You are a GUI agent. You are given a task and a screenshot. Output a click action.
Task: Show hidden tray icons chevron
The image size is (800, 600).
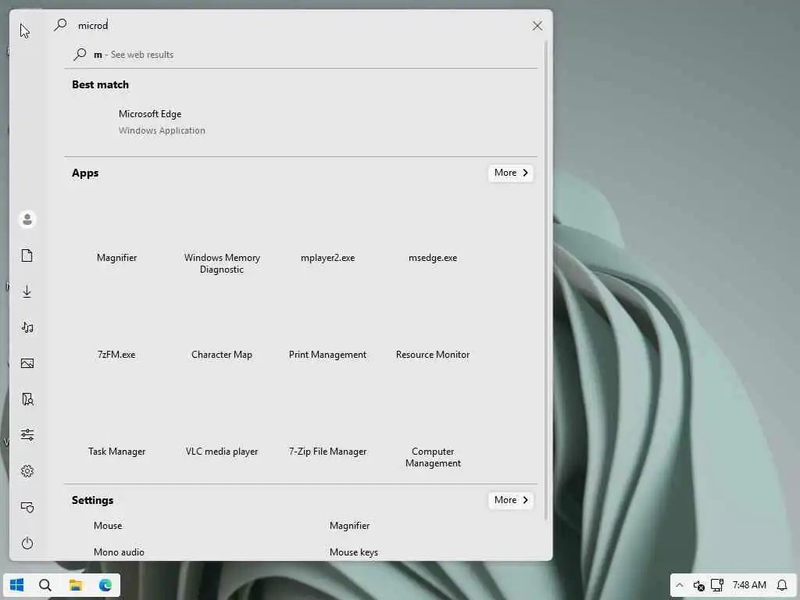[680, 585]
